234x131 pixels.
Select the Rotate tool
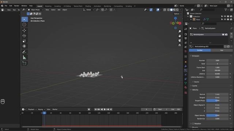24,36
